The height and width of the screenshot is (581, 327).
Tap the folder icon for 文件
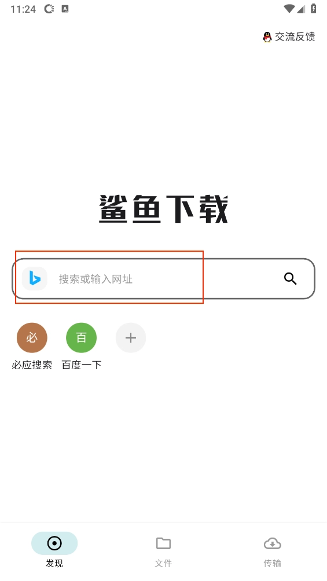coord(163,543)
